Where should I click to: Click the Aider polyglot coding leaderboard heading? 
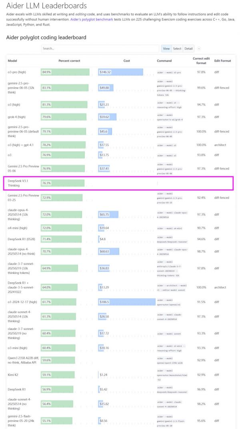[x=46, y=37]
